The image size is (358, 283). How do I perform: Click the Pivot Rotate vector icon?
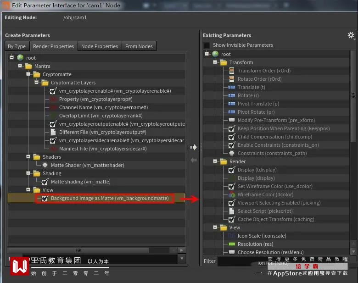232,112
